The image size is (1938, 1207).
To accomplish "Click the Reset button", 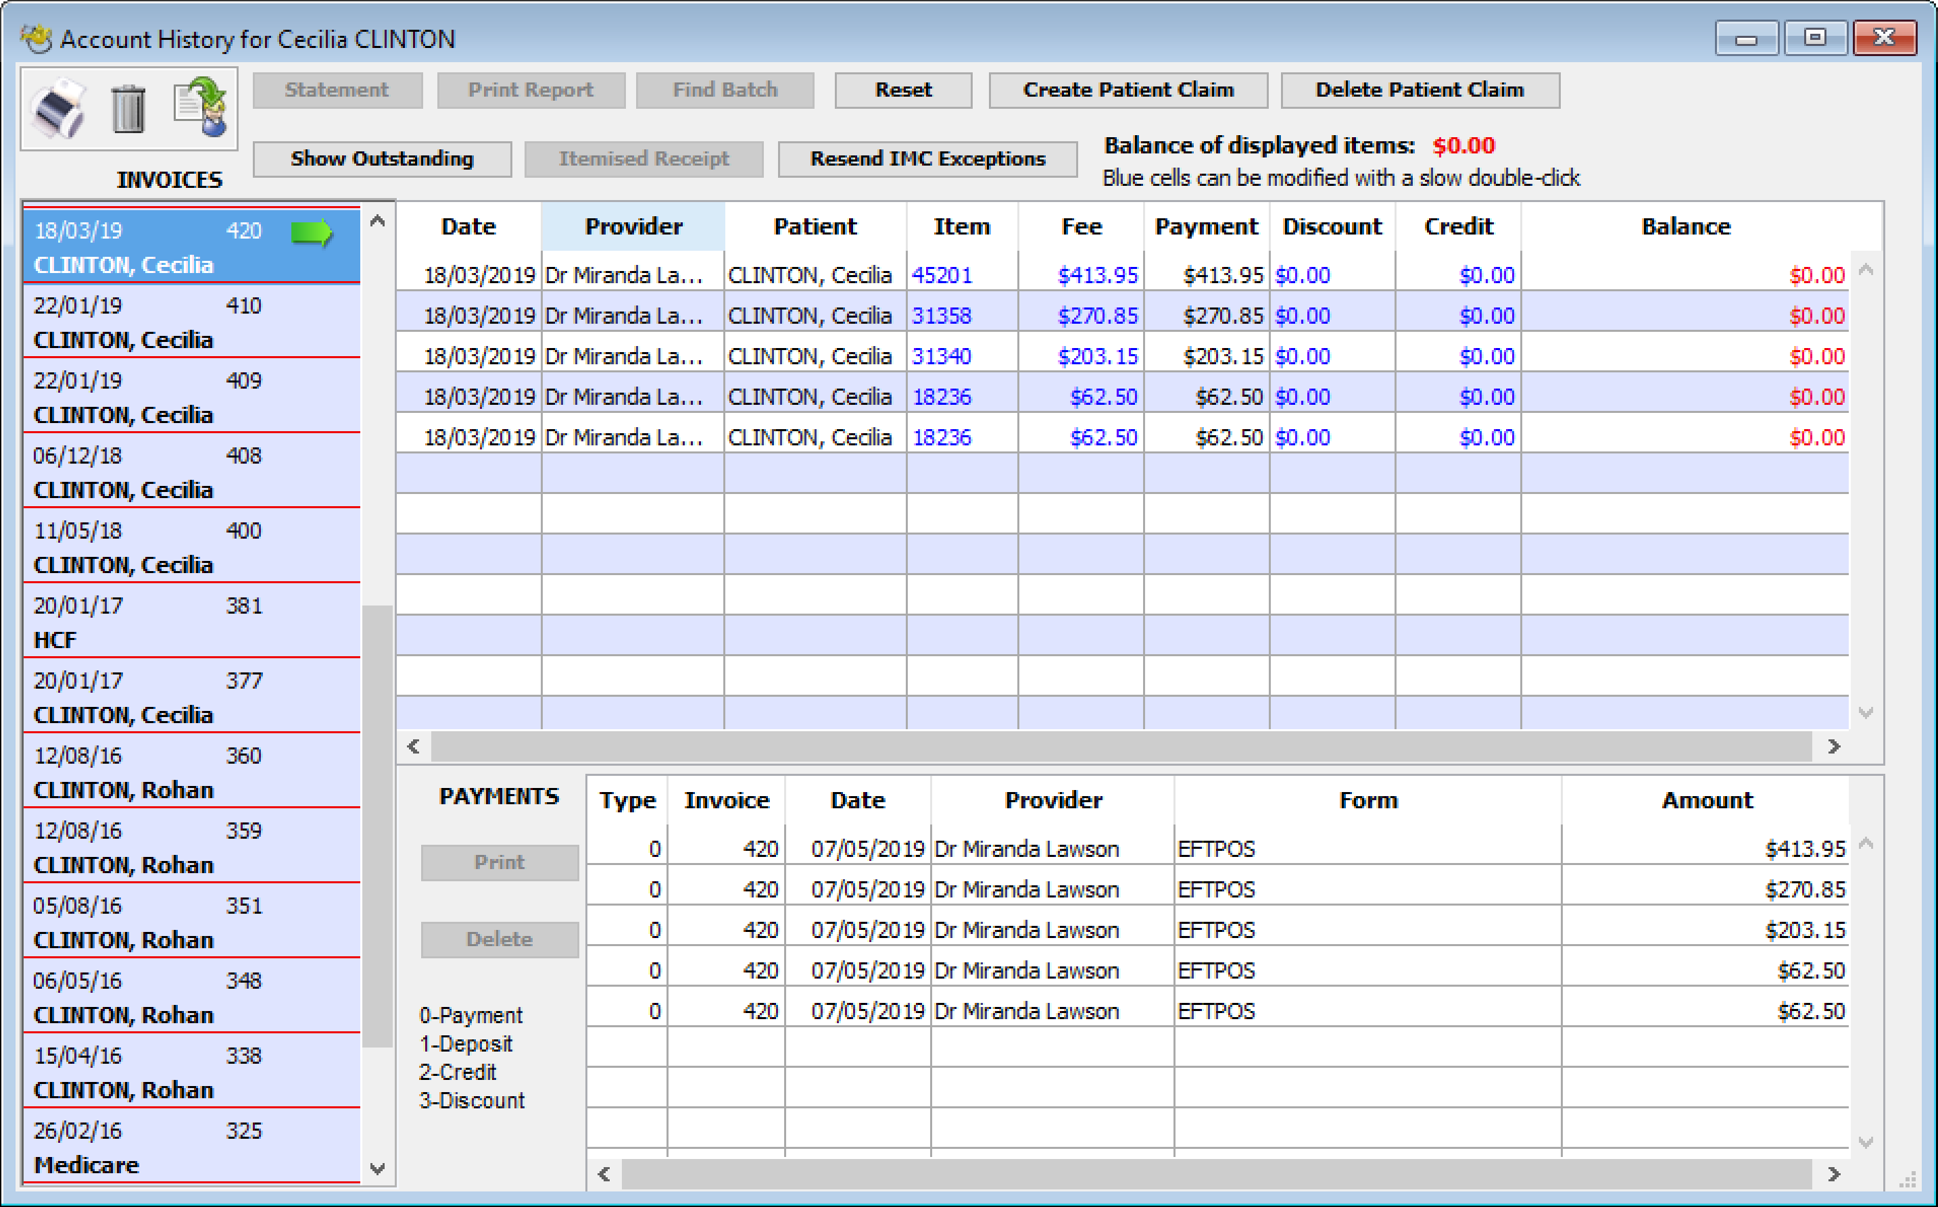I will coord(903,90).
